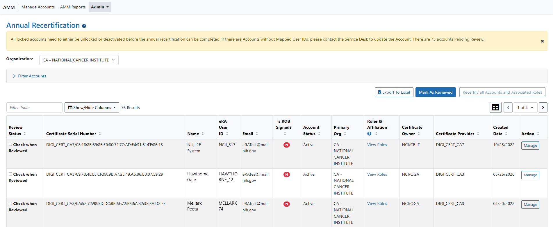This screenshot has width=553, height=227.
Task: Check reviewed box for Mellark, Peeta
Action: 10,204
